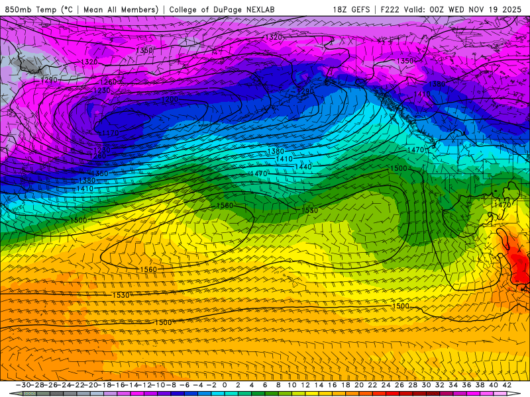Click the -22 value on the temperature scale

[77, 385]
